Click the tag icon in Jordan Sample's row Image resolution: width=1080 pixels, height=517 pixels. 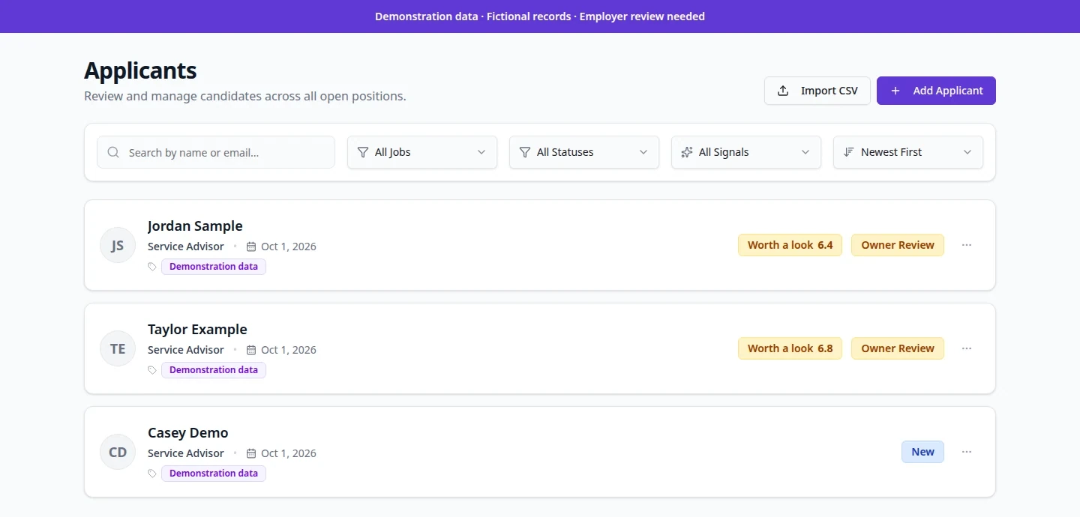[152, 267]
